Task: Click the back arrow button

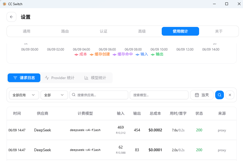Action: pyautogui.click(x=11, y=17)
